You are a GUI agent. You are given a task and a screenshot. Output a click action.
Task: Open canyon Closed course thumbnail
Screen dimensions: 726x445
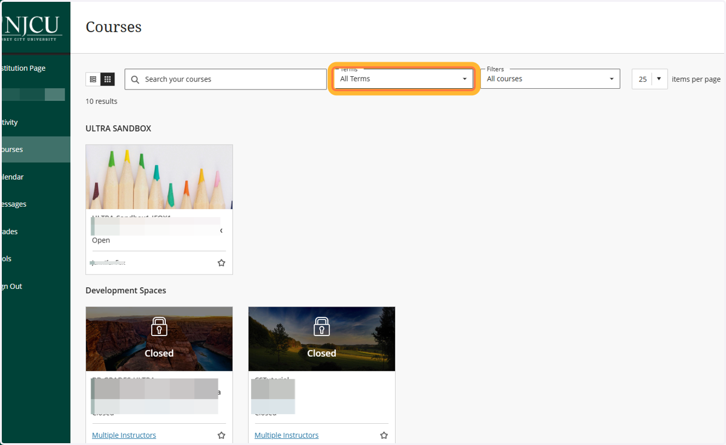159,339
